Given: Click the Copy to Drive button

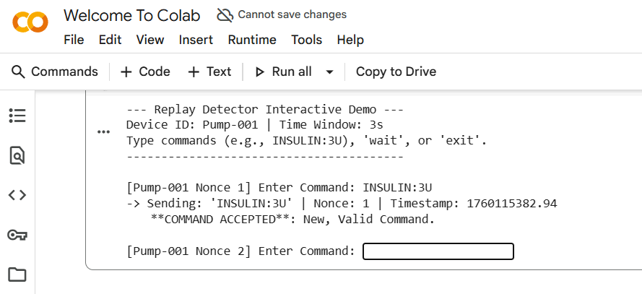Looking at the screenshot, I should (396, 72).
